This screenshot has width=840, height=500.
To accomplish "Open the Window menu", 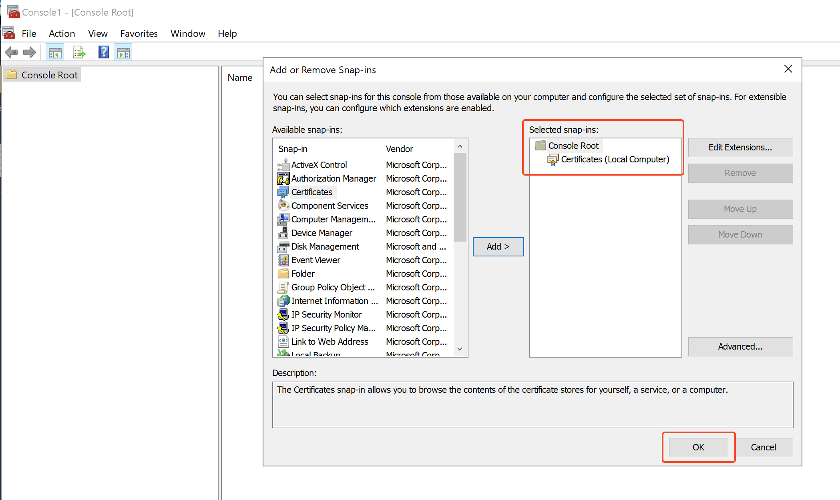I will click(x=188, y=34).
